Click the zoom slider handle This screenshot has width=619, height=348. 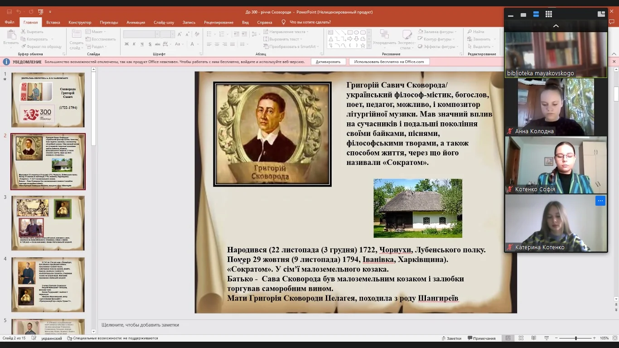[x=575, y=338]
